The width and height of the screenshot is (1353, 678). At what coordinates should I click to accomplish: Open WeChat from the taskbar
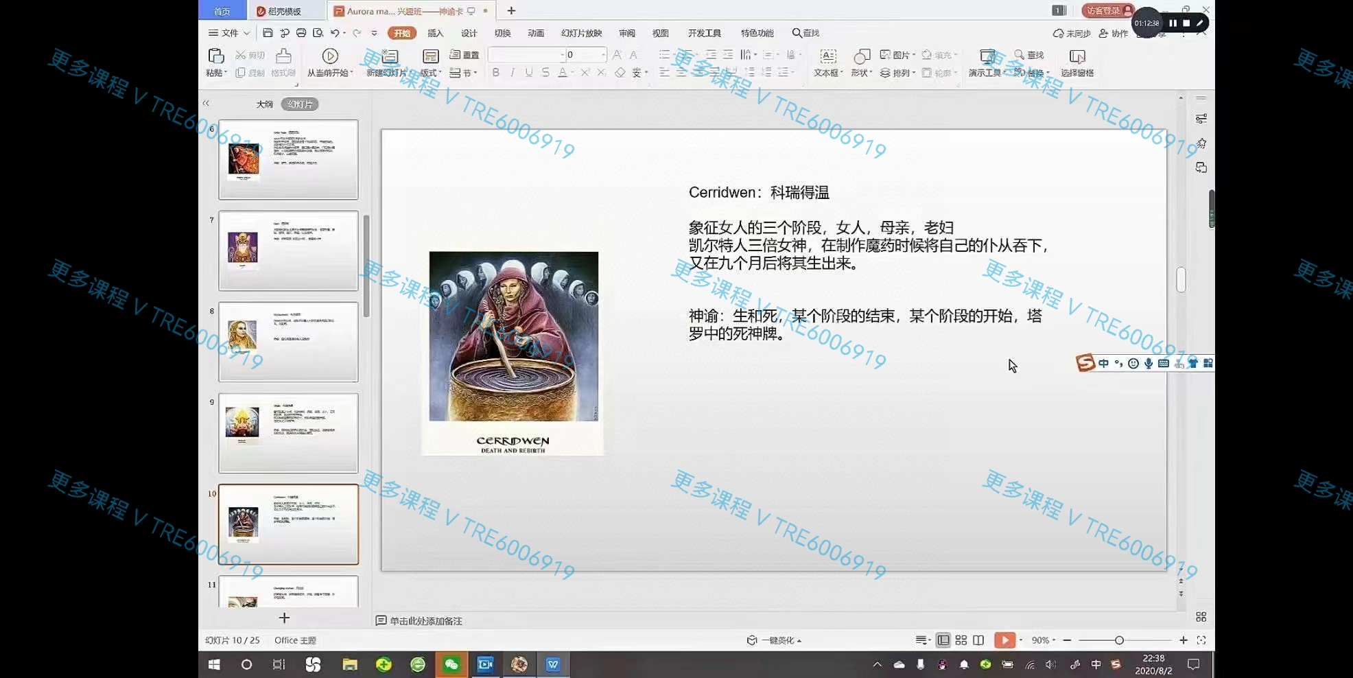pos(451,664)
